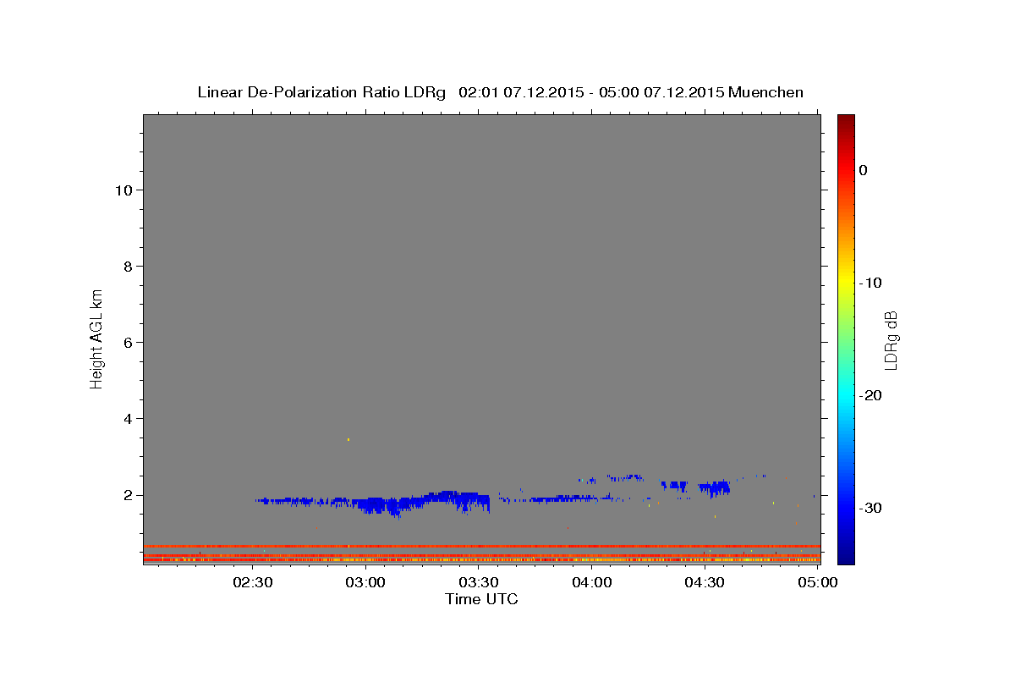Click the blue cloud layer near 03:00
The width and height of the screenshot is (1015, 677).
372,504
